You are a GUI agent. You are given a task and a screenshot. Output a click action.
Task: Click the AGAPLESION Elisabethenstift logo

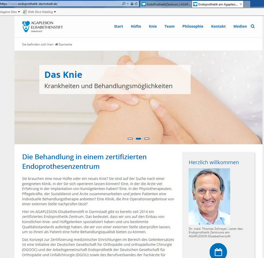pyautogui.click(x=42, y=26)
